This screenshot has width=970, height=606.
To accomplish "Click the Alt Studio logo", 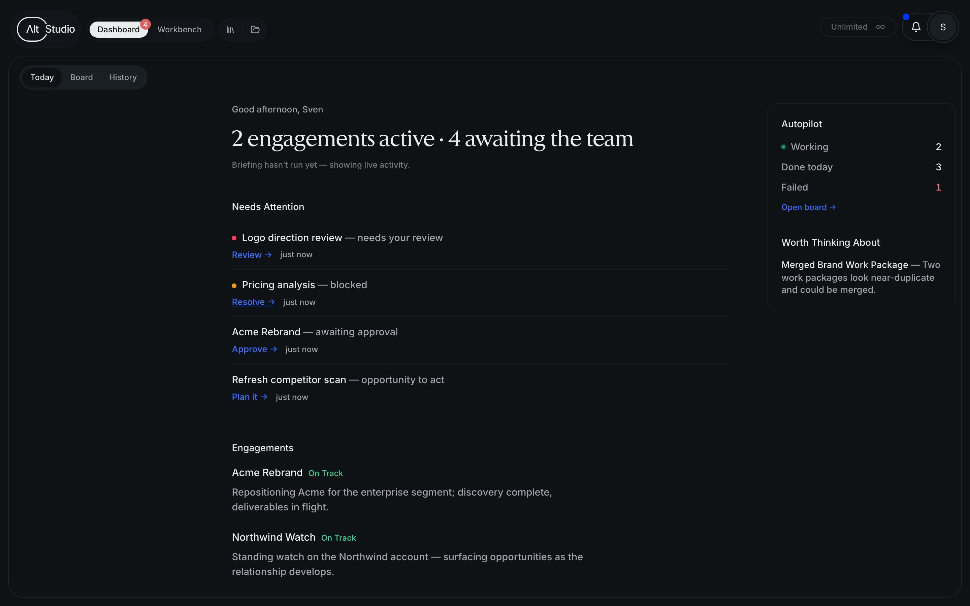I will coord(46,29).
